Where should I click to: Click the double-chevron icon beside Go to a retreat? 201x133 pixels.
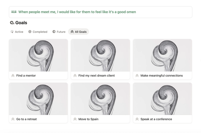pos(13,119)
